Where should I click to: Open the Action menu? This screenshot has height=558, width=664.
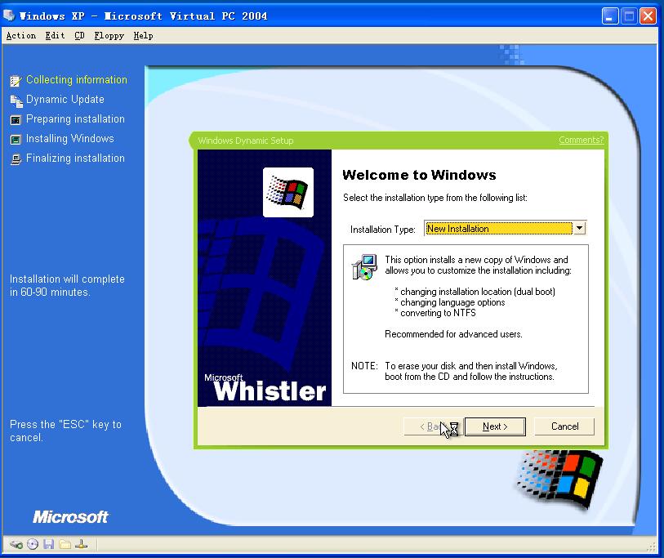click(20, 36)
